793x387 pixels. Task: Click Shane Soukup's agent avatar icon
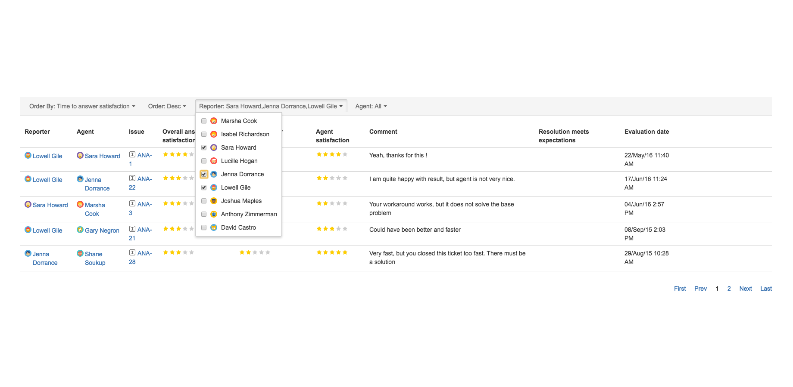[80, 253]
